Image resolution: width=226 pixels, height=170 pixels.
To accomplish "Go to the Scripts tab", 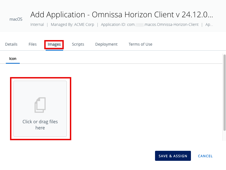I will click(x=78, y=44).
